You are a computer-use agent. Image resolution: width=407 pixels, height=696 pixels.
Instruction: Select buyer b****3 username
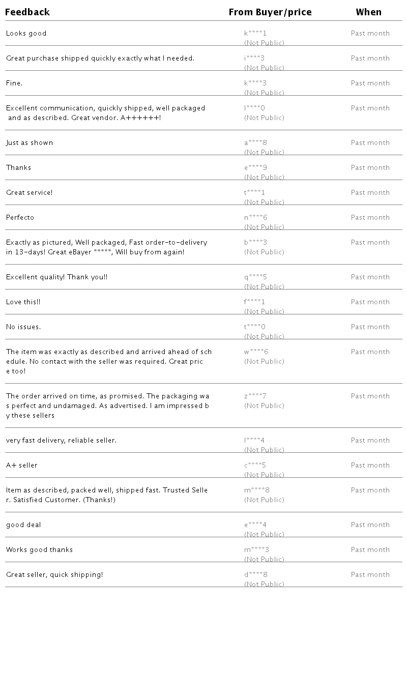(x=255, y=243)
